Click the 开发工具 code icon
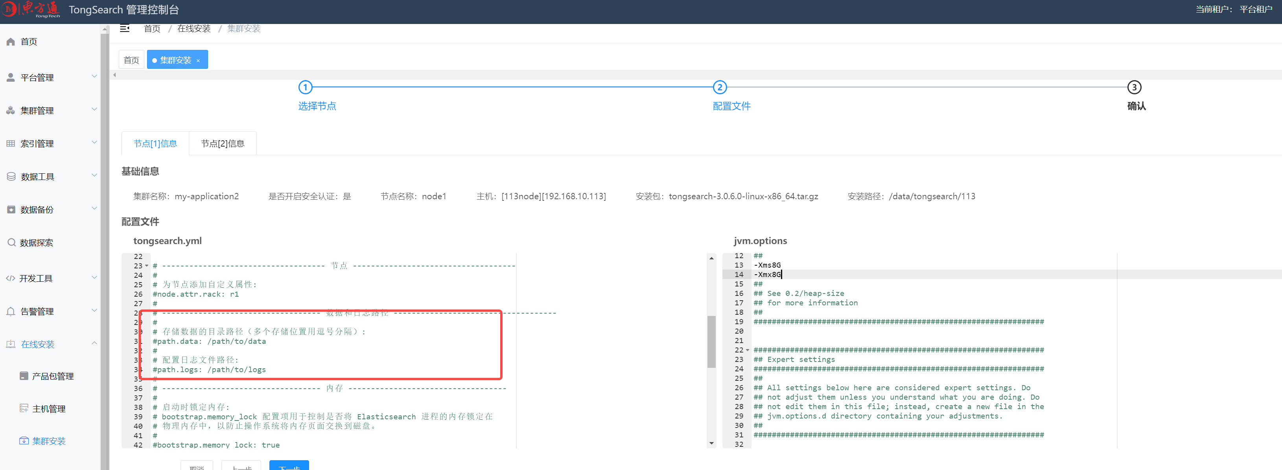1282x470 pixels. click(x=10, y=279)
